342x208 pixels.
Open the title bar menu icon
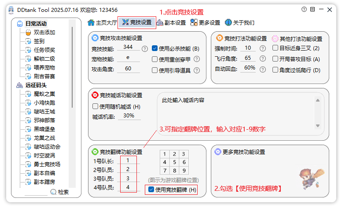point(313,9)
